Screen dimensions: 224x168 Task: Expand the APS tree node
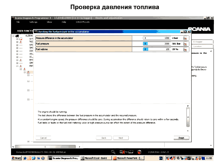point(17,45)
